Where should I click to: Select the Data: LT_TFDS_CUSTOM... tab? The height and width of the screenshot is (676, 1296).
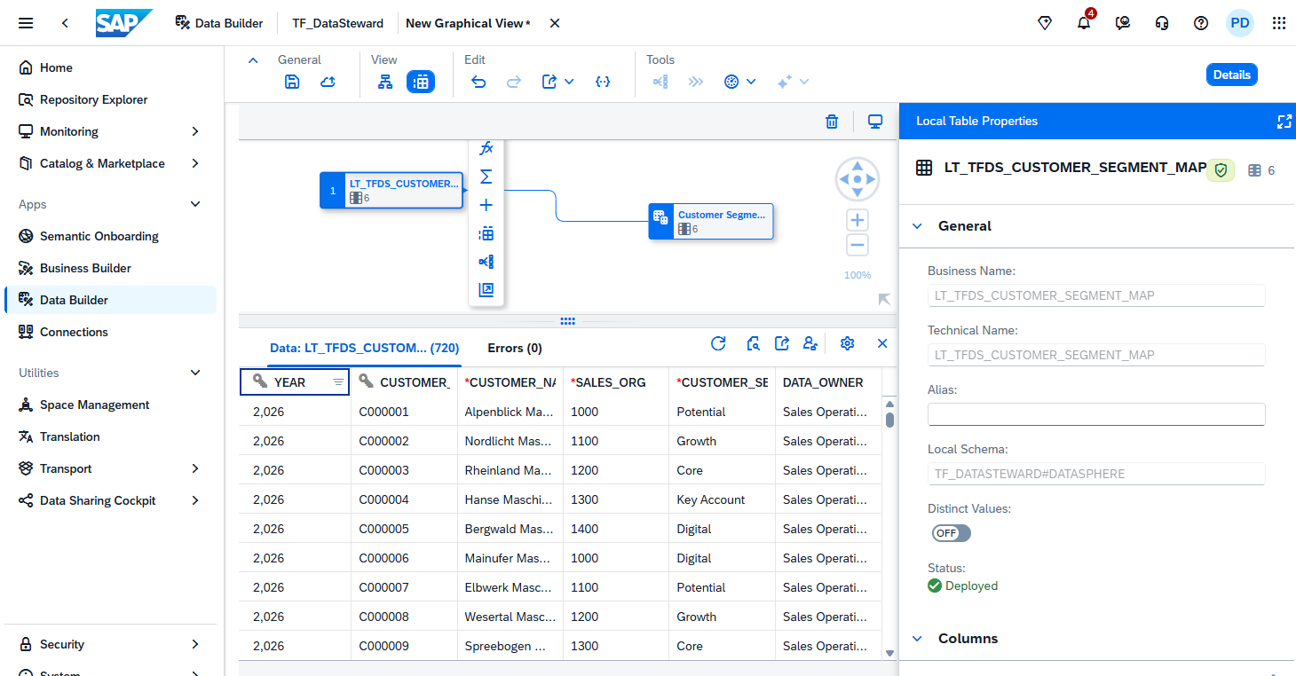[x=365, y=348]
